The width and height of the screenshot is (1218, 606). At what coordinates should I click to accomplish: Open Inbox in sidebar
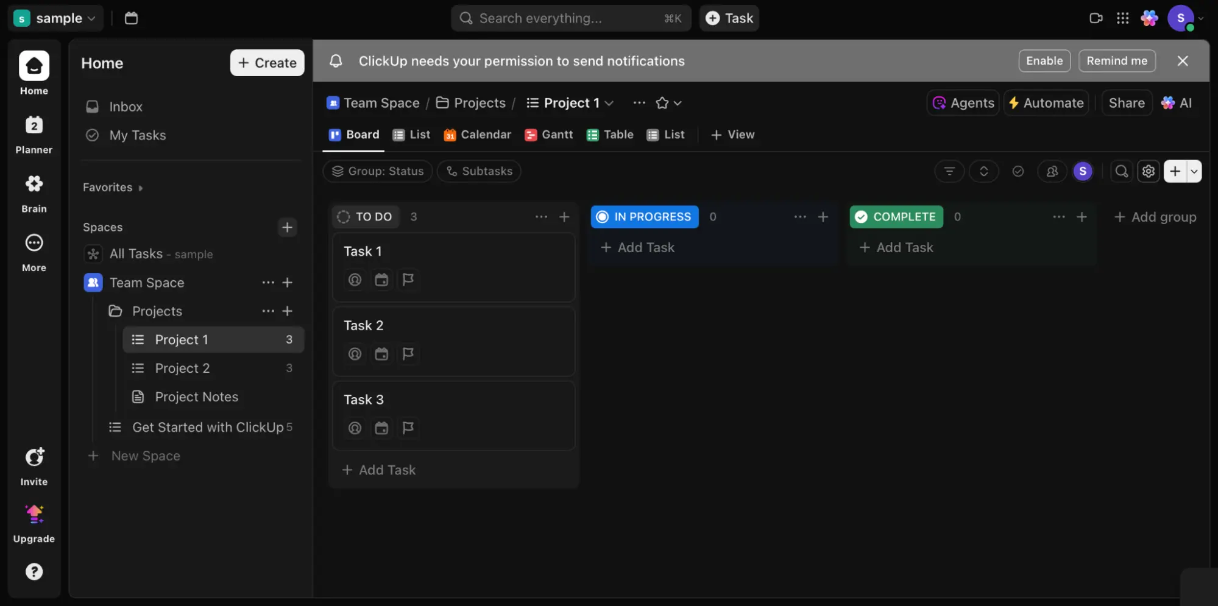[192, 107]
